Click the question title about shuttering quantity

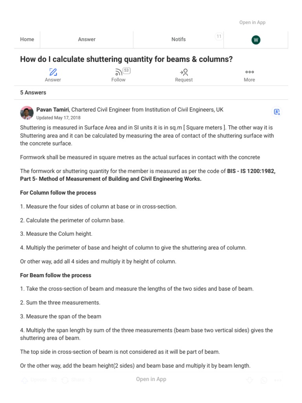click(126, 59)
